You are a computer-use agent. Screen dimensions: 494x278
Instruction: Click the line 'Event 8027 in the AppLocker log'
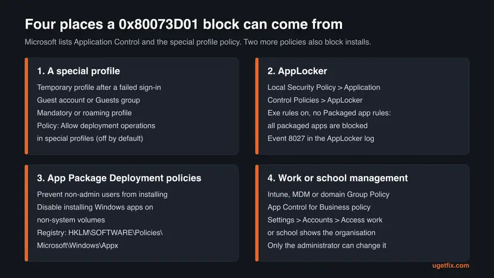[321, 138]
